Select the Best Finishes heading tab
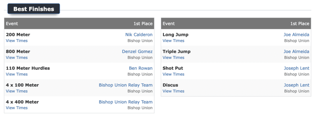316x117 pixels. tap(34, 9)
